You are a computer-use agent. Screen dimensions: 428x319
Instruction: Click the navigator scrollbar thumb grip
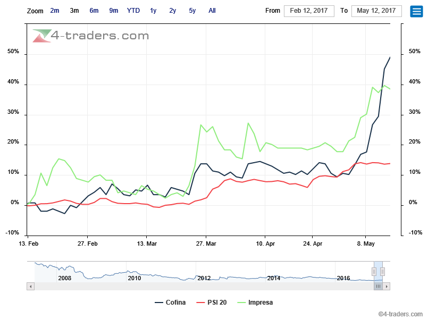(378, 286)
